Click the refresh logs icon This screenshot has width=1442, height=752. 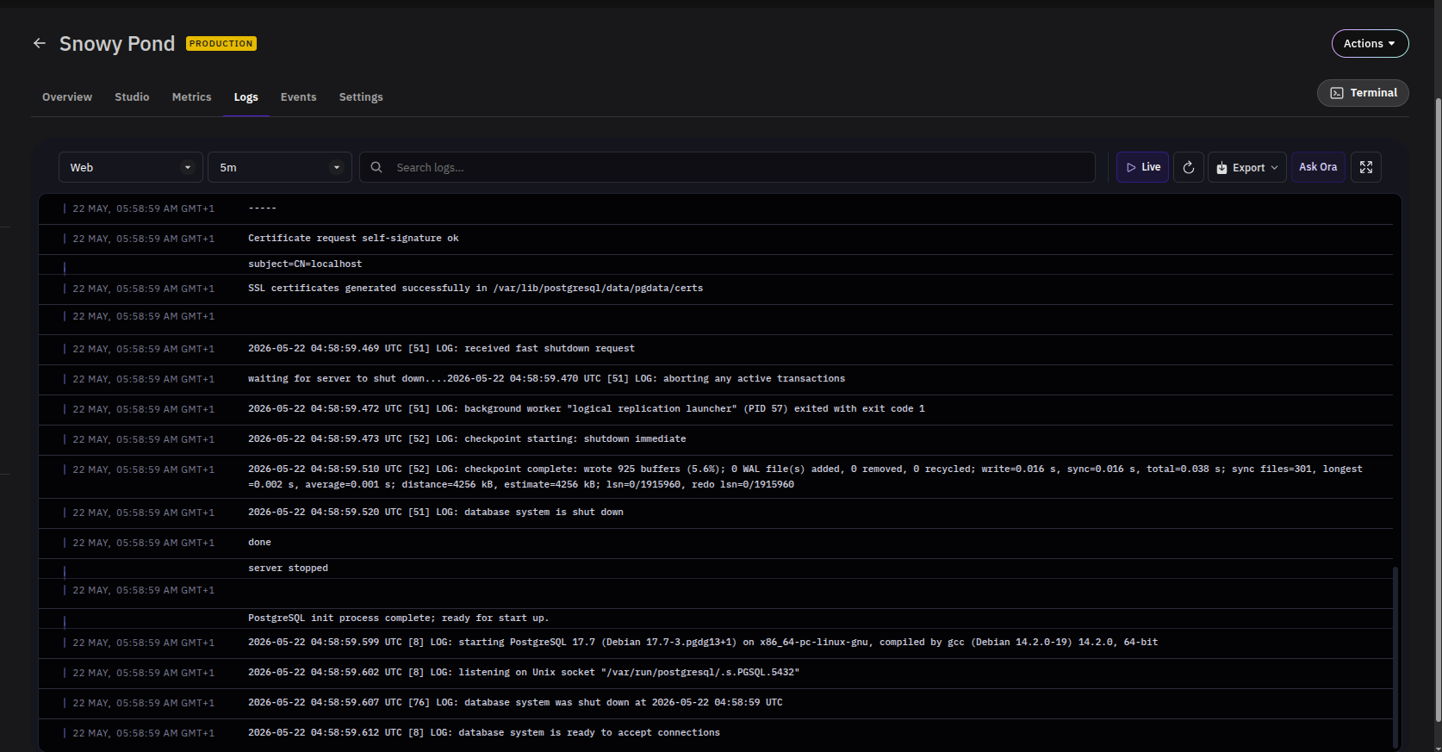[1189, 167]
